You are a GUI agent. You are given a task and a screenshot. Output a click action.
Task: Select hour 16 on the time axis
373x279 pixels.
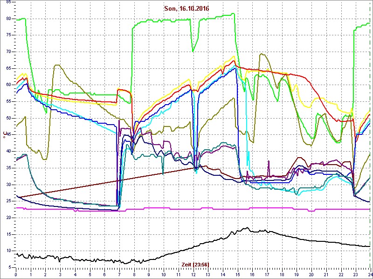252,274
